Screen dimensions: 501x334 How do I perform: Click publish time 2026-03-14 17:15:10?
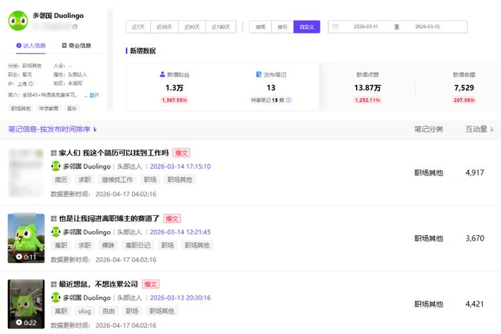180,166
